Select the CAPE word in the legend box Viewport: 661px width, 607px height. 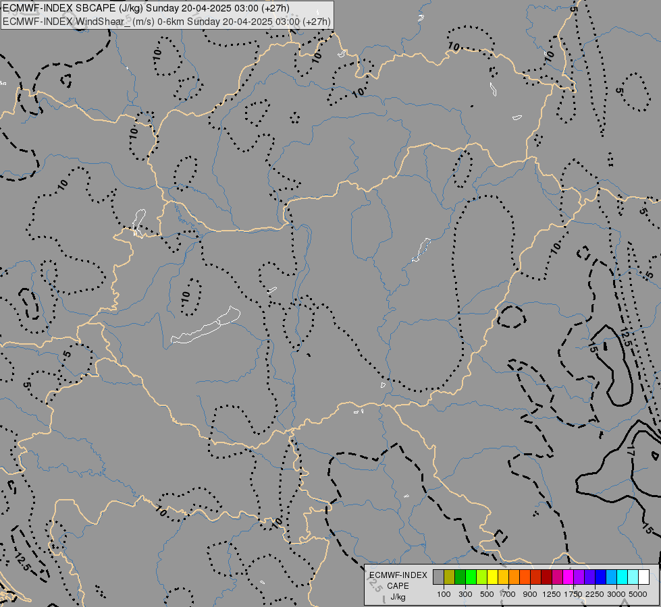point(398,586)
